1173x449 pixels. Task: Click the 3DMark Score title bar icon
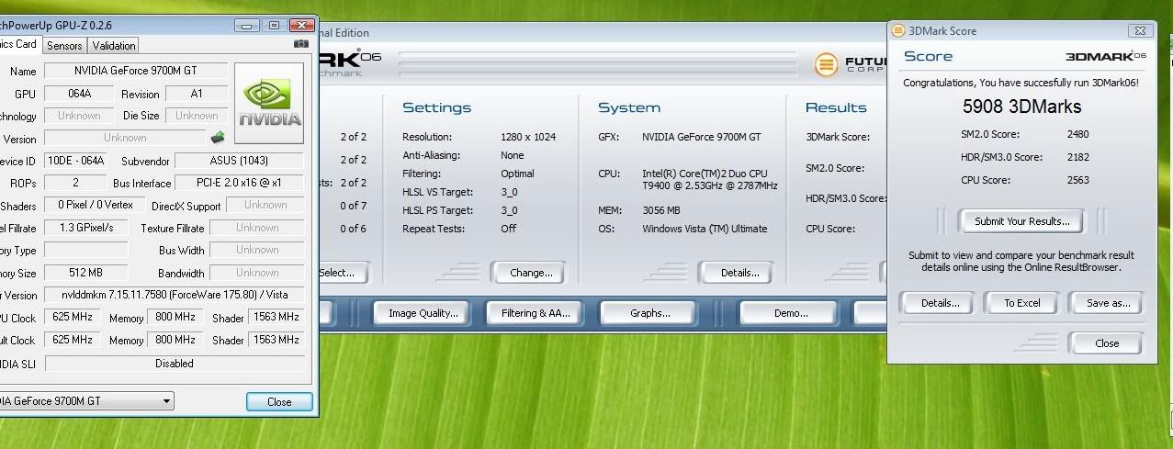[x=898, y=31]
